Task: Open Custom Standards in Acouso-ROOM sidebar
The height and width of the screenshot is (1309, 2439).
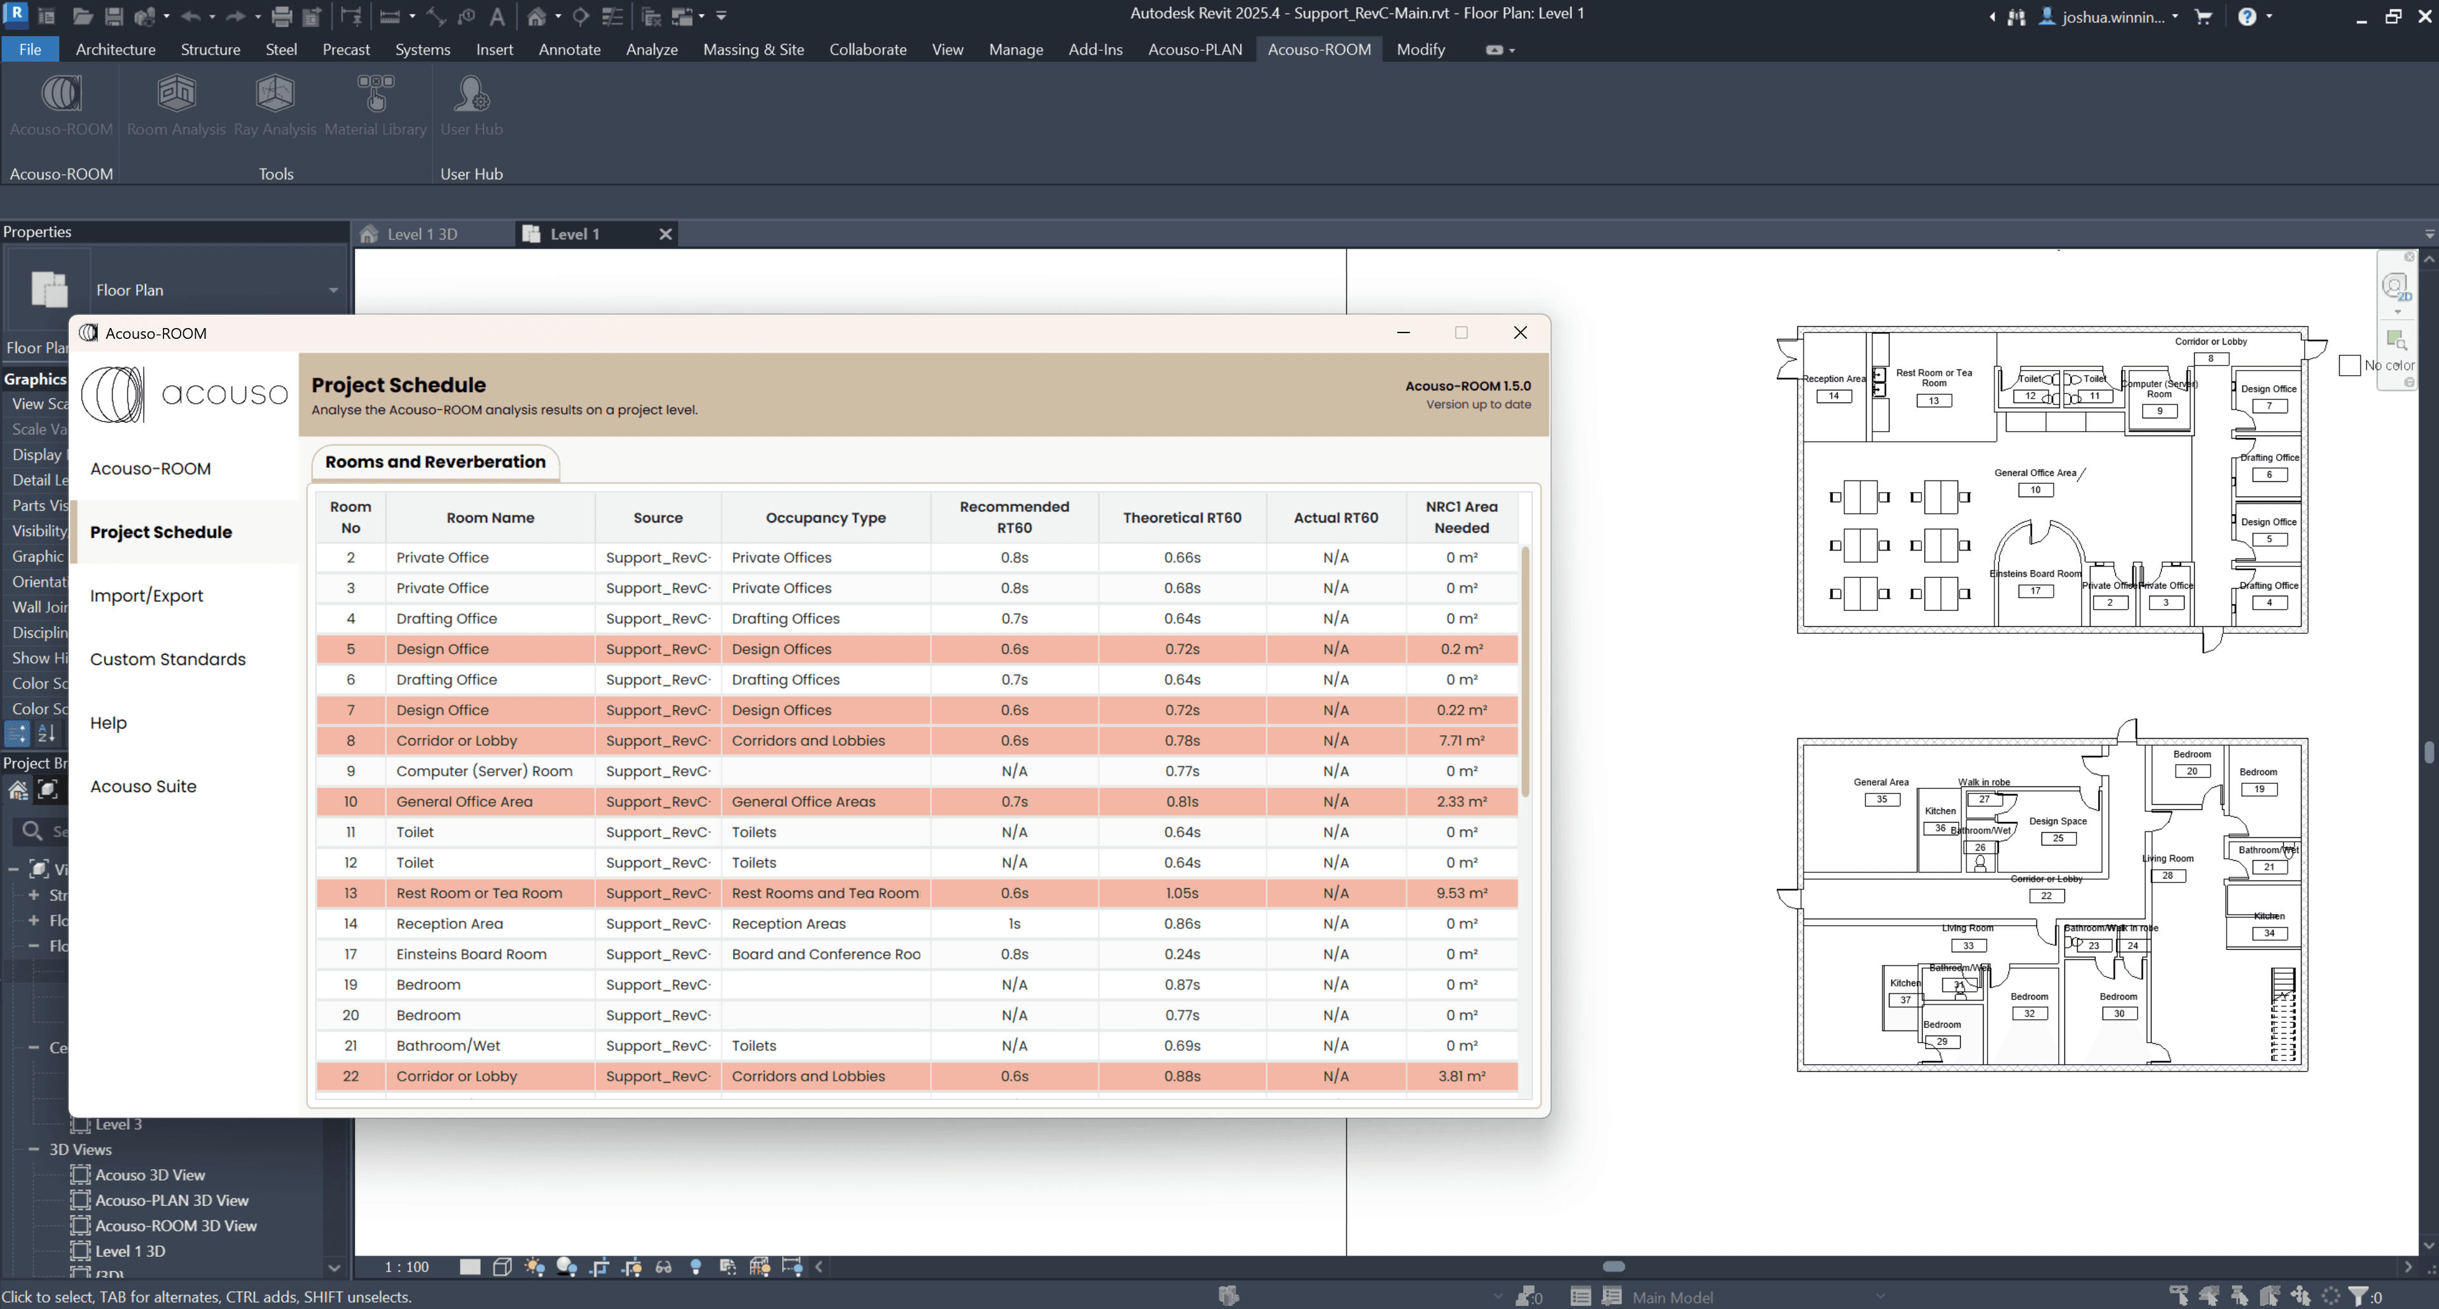Action: tap(168, 659)
